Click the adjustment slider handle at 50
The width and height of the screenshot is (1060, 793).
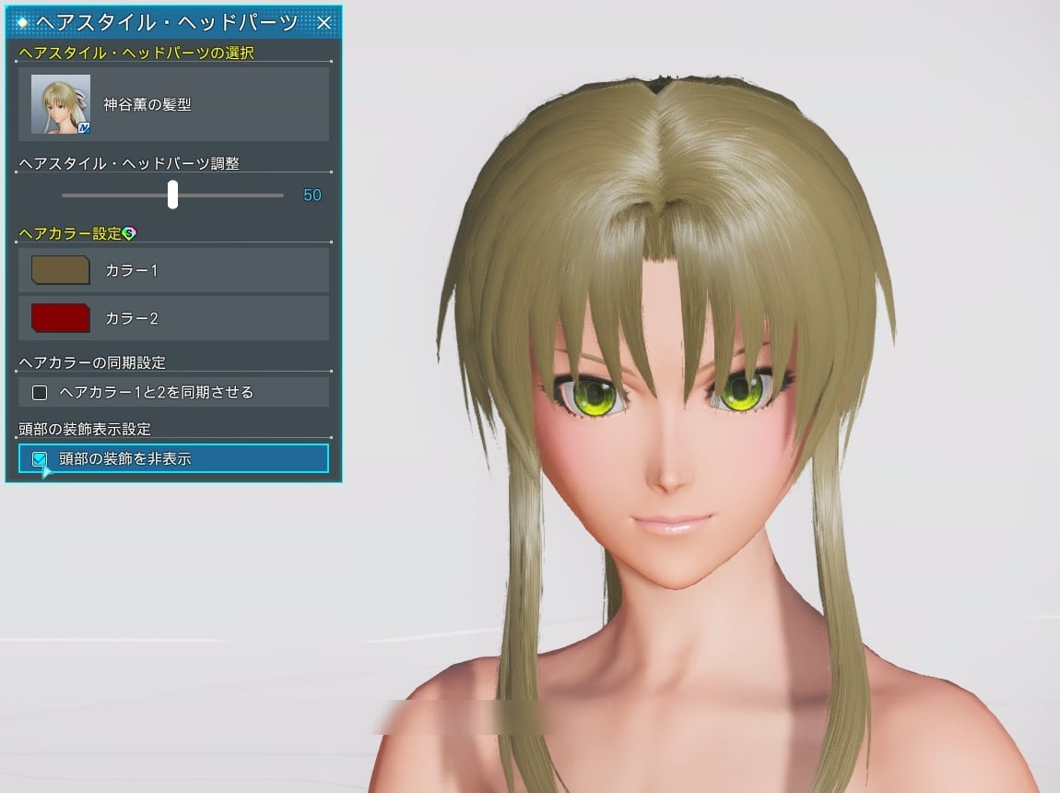pos(172,195)
